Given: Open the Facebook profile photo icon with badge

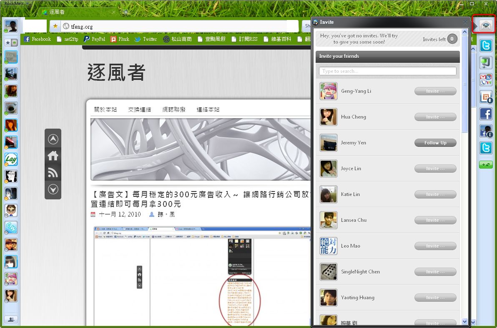Looking at the screenshot, I should 486,131.
